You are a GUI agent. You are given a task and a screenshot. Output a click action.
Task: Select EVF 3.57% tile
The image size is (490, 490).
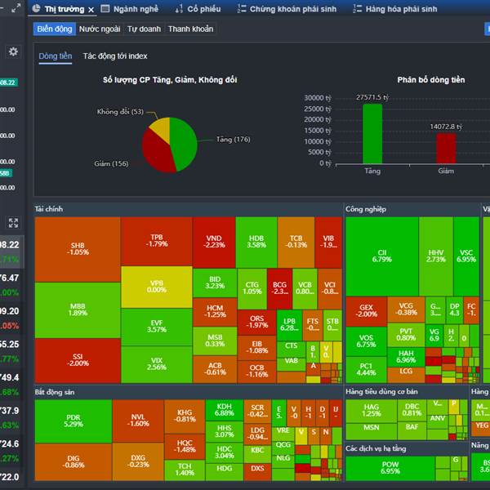pyautogui.click(x=157, y=327)
